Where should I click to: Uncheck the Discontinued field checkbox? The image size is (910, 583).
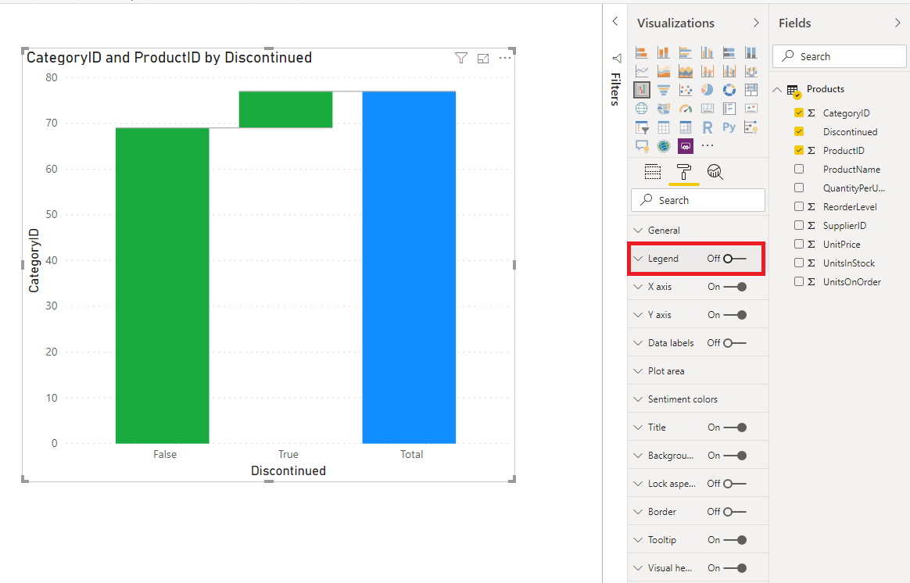click(800, 131)
